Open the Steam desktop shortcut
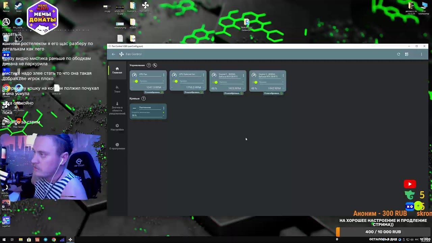 pyautogui.click(x=19, y=7)
